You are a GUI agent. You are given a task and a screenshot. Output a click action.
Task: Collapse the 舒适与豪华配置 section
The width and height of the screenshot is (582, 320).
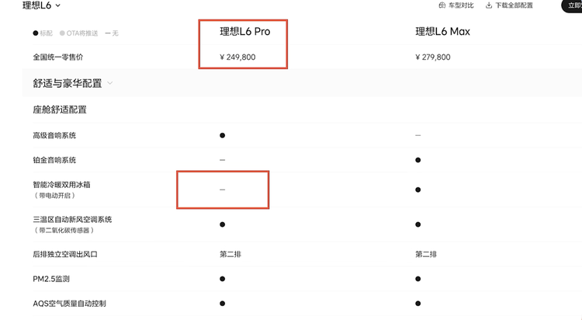click(x=110, y=83)
